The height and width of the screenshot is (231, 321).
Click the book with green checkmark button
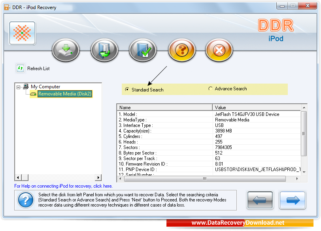(143, 50)
